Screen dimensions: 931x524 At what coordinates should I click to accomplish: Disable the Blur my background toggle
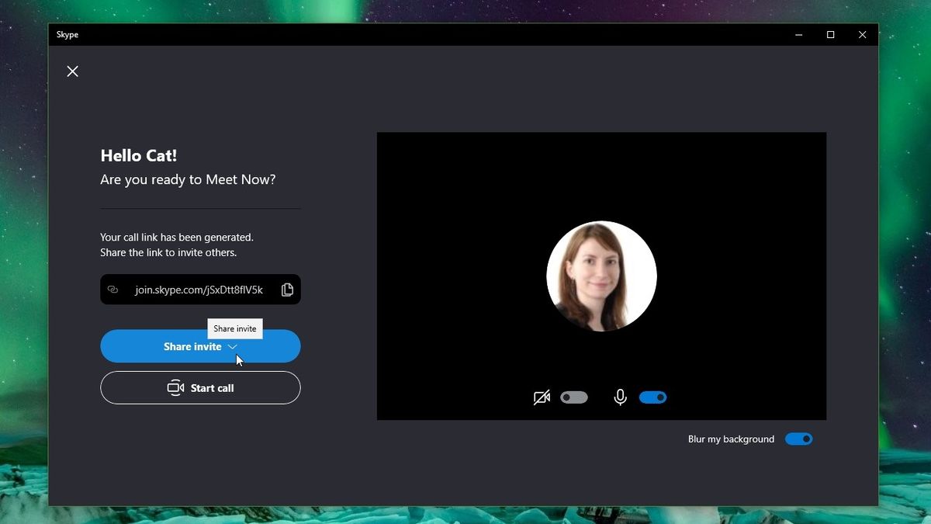799,439
